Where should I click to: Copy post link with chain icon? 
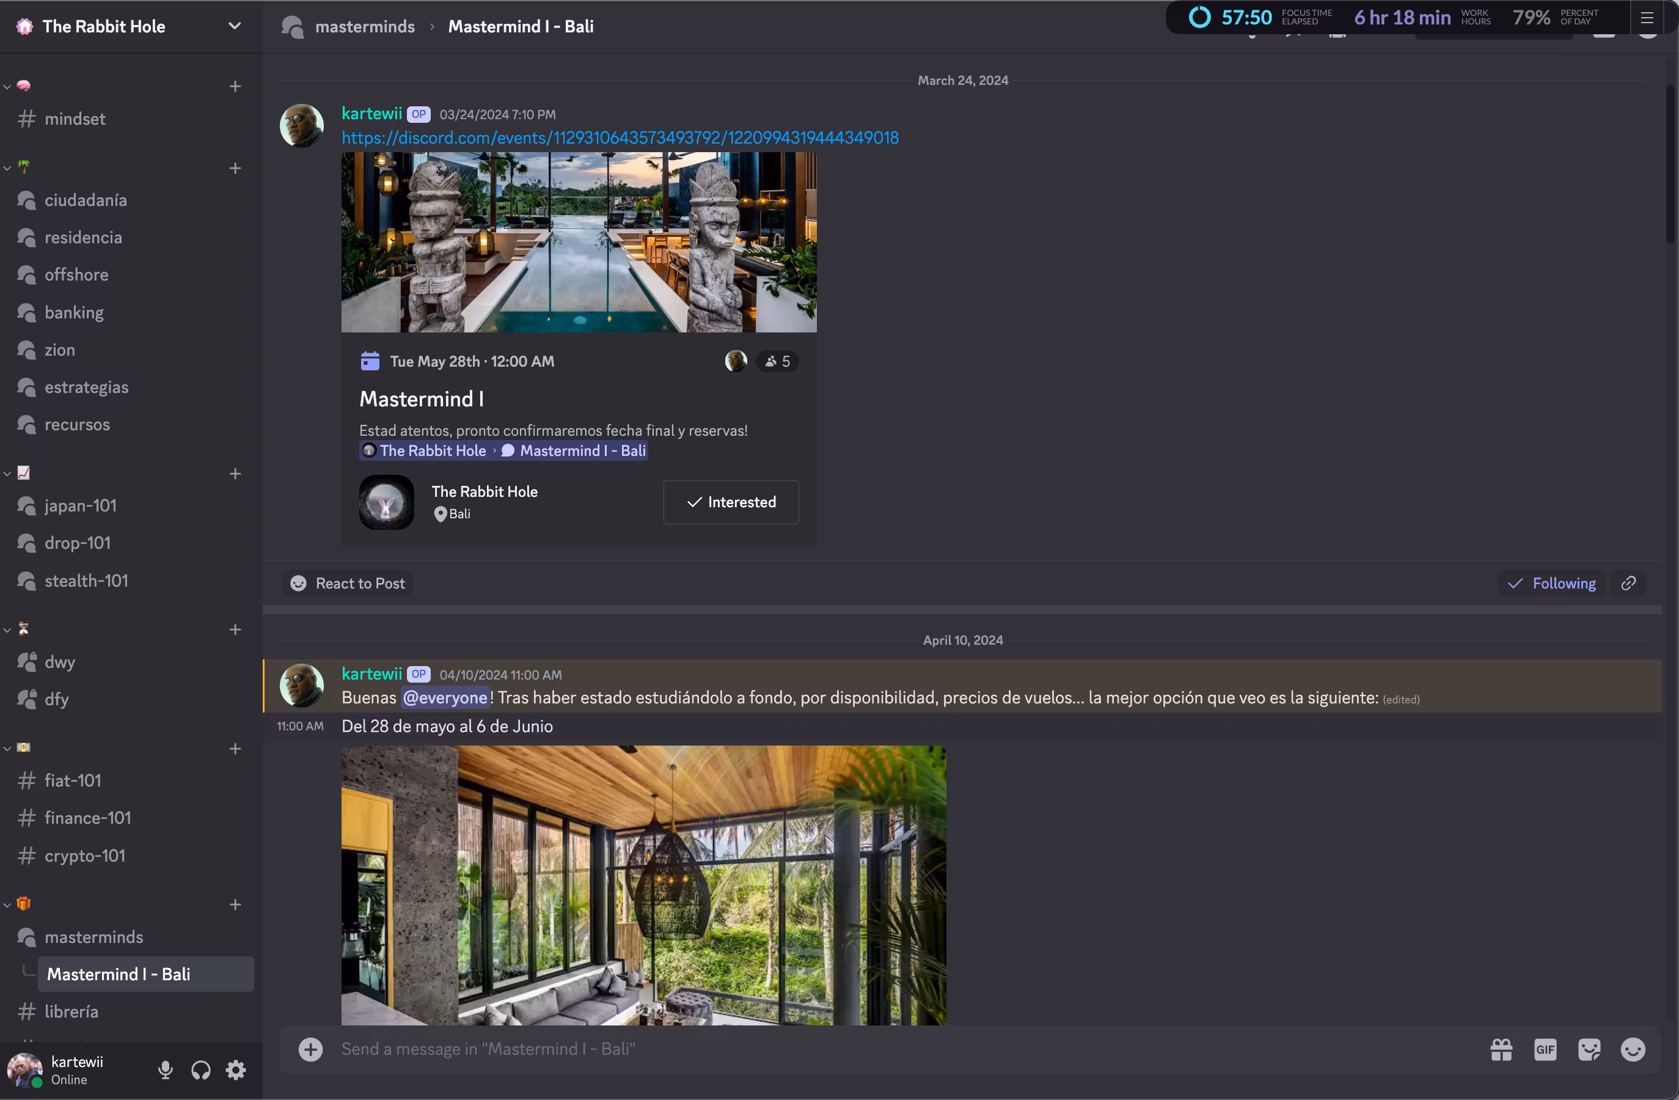click(1628, 583)
